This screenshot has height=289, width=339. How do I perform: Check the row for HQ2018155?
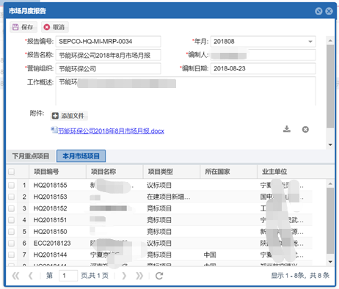pyautogui.click(x=11, y=186)
